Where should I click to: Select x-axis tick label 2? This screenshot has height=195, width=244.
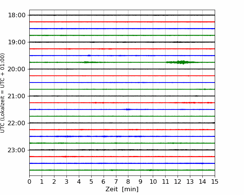click(54, 181)
